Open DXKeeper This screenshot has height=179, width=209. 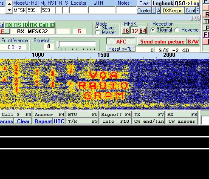[173, 11]
